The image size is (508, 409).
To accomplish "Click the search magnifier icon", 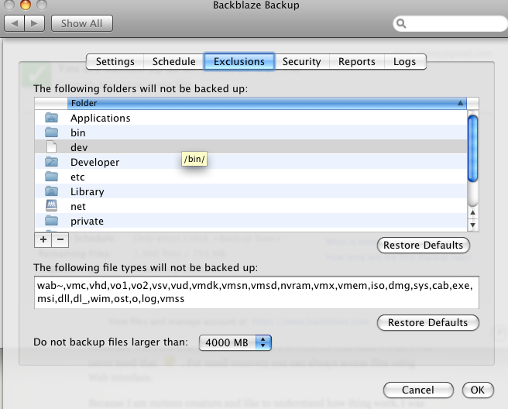I will 401,23.
